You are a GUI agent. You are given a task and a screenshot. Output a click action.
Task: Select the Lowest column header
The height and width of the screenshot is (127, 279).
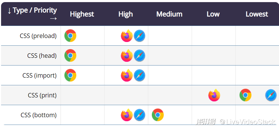257,14
